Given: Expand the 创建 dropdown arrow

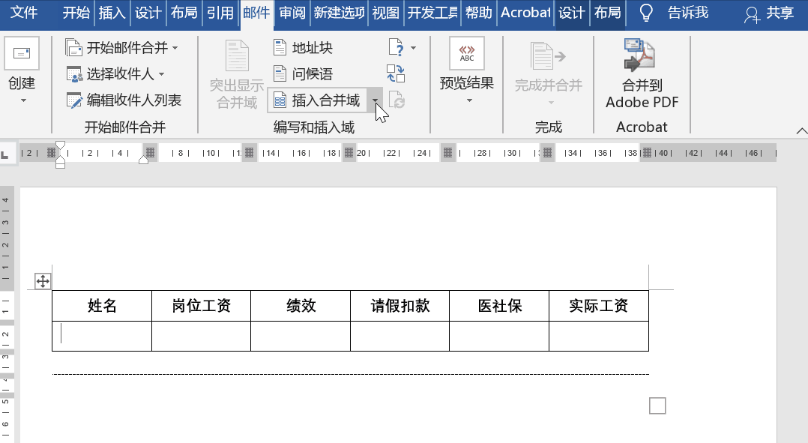Looking at the screenshot, I should [x=23, y=100].
